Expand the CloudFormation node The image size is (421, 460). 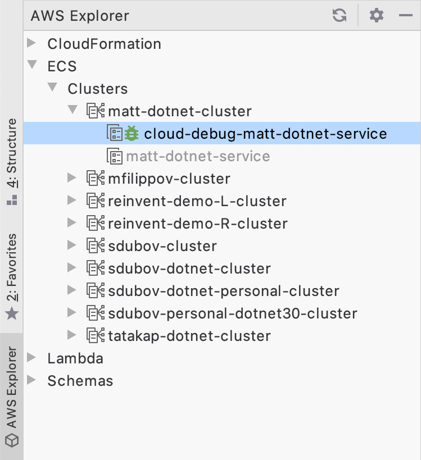click(x=31, y=43)
